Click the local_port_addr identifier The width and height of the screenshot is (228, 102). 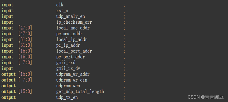(74, 51)
